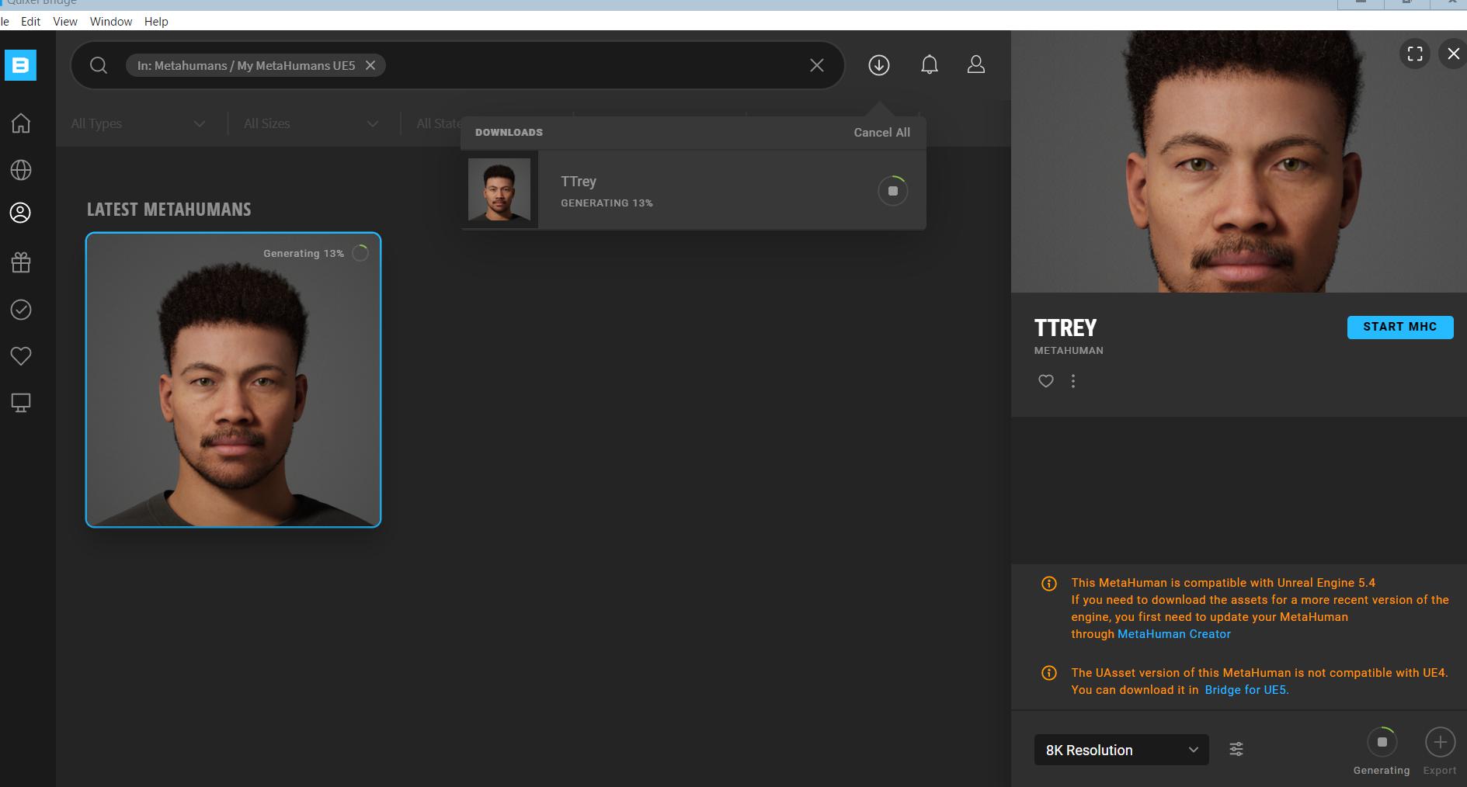Open the downloads queue icon
The width and height of the screenshot is (1467, 787).
tap(879, 65)
